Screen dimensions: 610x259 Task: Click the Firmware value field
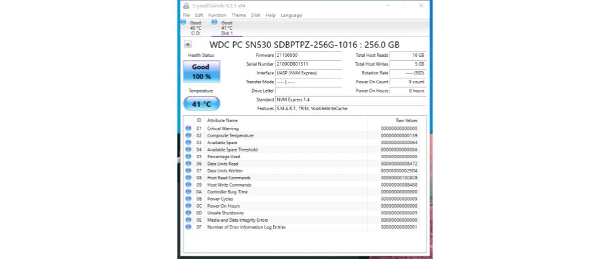(308, 55)
